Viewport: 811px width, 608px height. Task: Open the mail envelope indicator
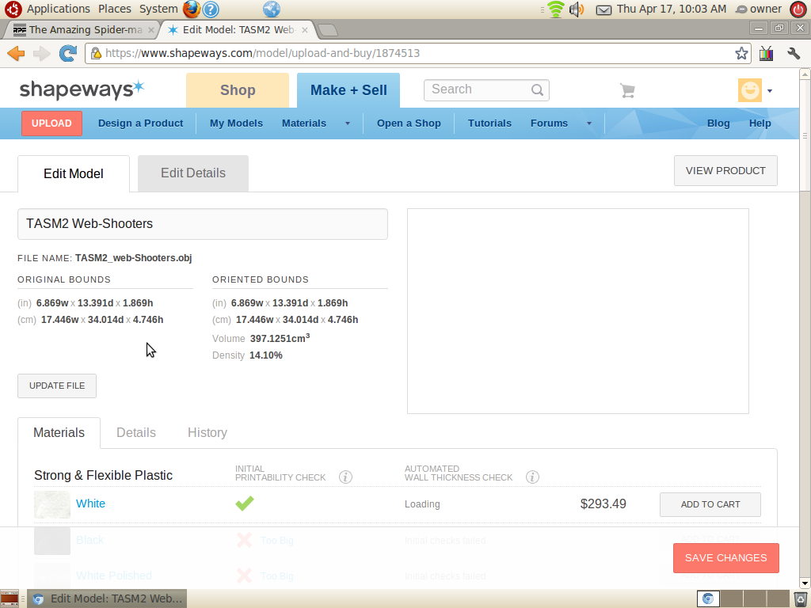(603, 9)
